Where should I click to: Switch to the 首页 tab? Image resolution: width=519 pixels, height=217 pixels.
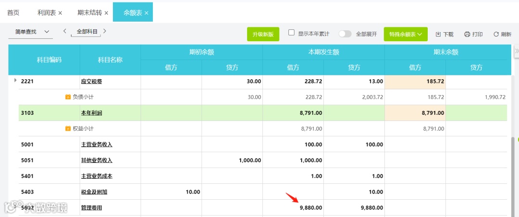pos(13,12)
